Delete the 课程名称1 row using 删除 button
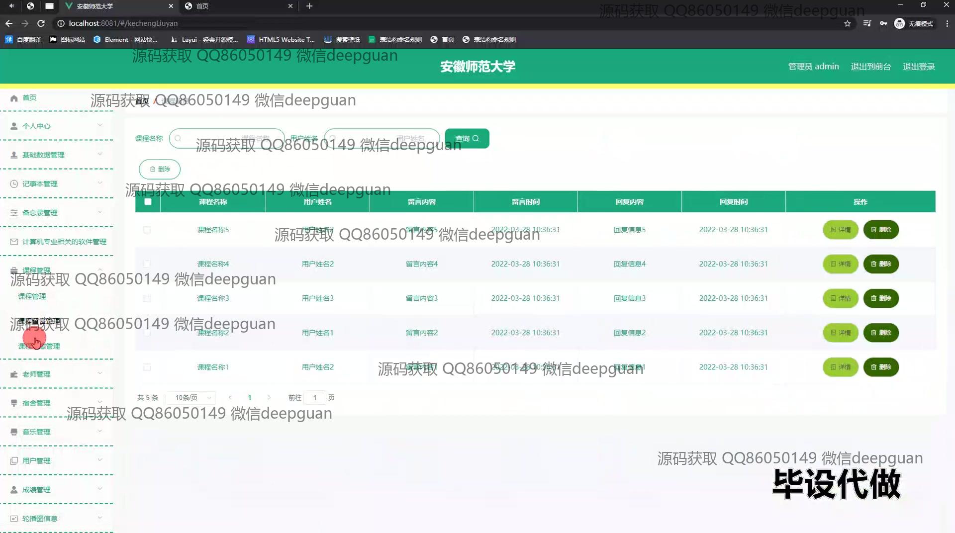 880,367
